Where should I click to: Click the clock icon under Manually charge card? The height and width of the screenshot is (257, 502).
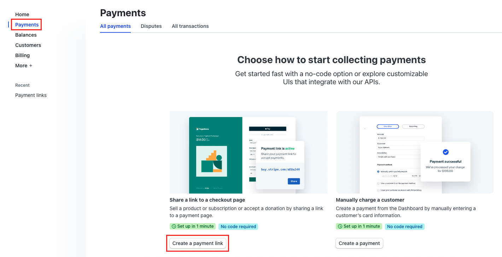click(340, 226)
